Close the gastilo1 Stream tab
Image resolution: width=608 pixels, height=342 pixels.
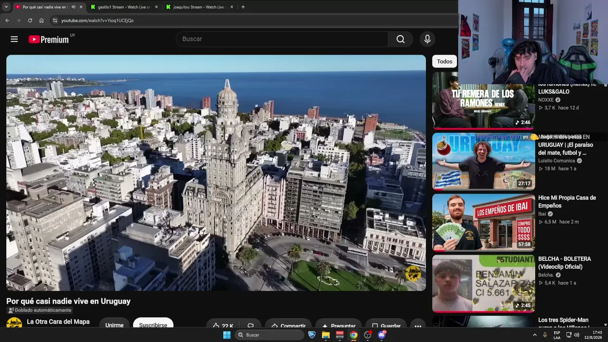click(157, 7)
